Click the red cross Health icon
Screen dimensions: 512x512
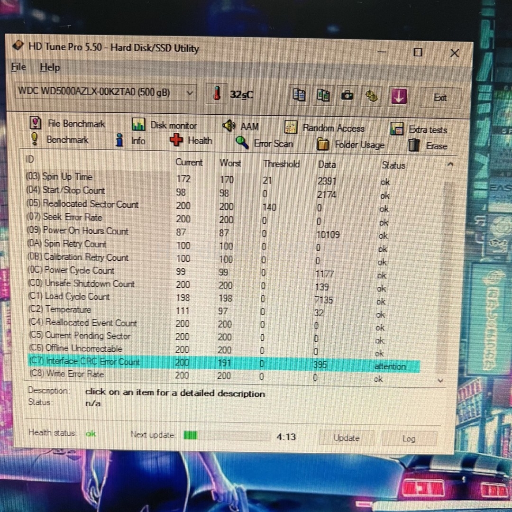tap(176, 140)
